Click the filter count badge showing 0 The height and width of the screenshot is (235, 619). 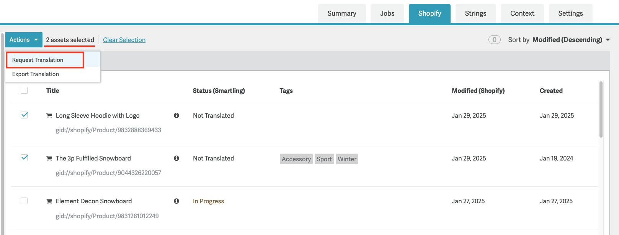point(495,40)
